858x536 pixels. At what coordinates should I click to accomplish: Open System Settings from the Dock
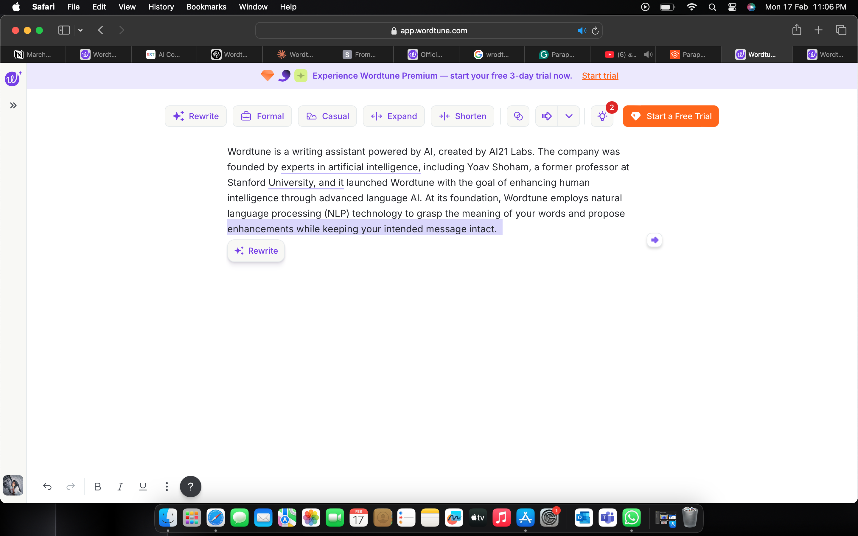pos(549,518)
